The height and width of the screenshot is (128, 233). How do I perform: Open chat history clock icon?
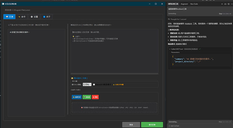229,4
